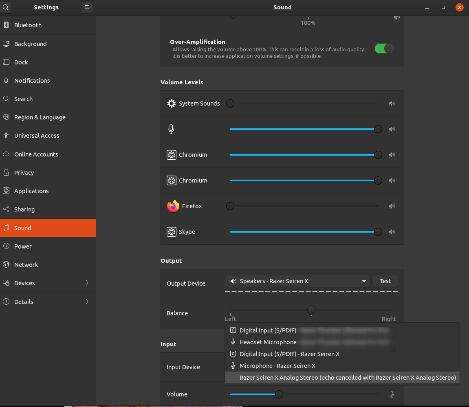469x407 pixels.
Task: Click the microphone icon beside input Volume slider
Action: coord(392,394)
